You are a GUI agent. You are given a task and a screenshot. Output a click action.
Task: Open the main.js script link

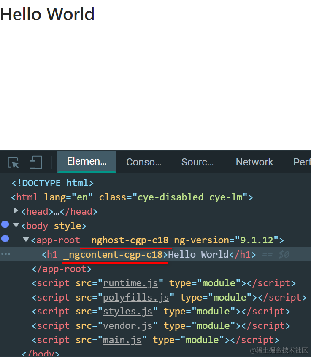coord(122,340)
